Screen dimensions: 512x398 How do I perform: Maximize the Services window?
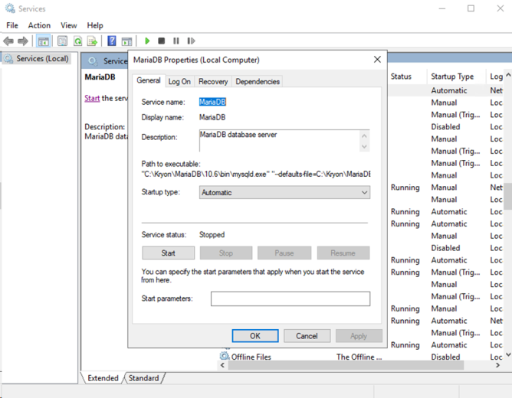tap(471, 8)
